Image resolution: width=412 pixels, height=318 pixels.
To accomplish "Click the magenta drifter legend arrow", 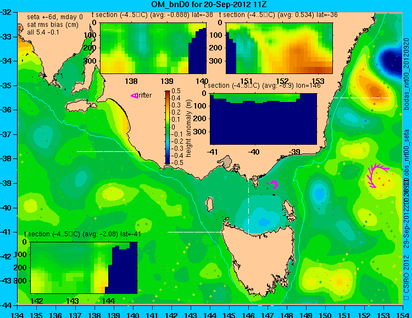I will click(x=134, y=96).
